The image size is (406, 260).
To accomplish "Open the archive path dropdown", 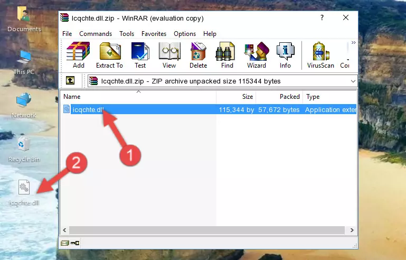I will tap(353, 81).
